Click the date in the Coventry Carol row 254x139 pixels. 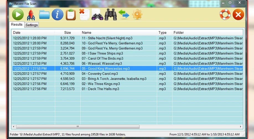pyautogui.click(x=30, y=73)
